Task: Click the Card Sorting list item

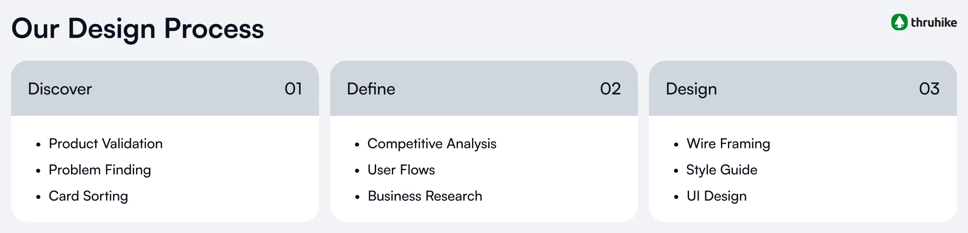Action: (x=88, y=196)
